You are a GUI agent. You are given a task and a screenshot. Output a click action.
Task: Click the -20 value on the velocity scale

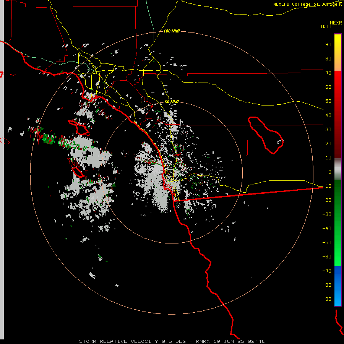(x=327, y=200)
